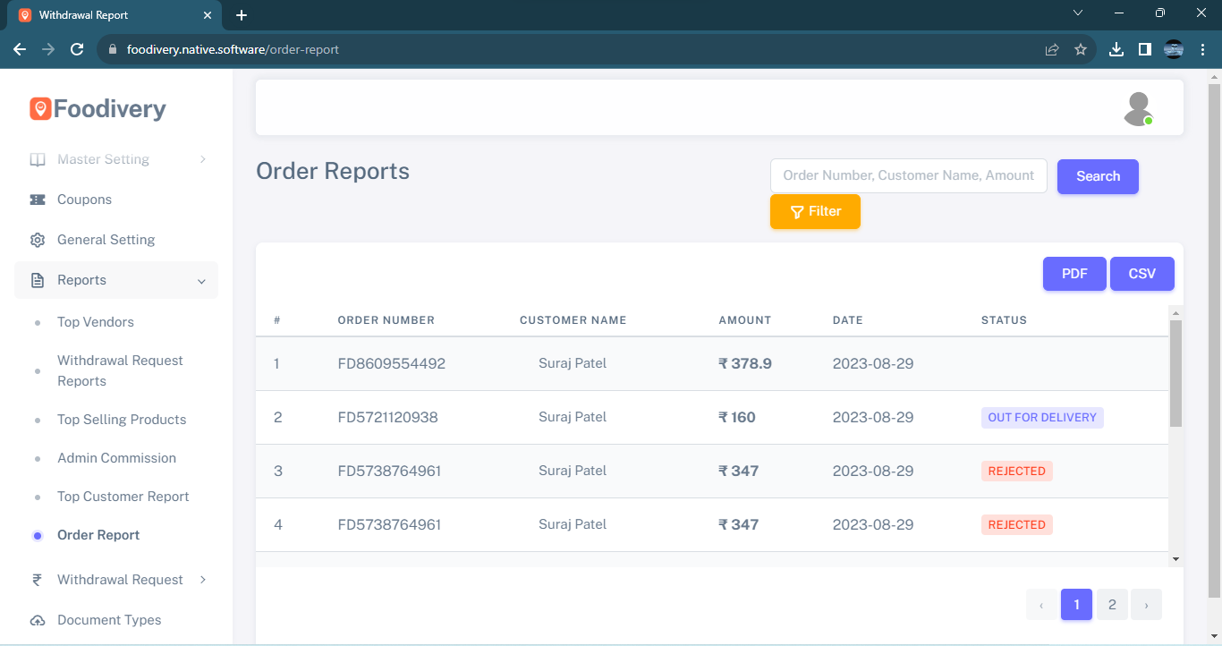
Task: Click the page's vertical scrollbar thumb
Action: pyautogui.click(x=1214, y=340)
